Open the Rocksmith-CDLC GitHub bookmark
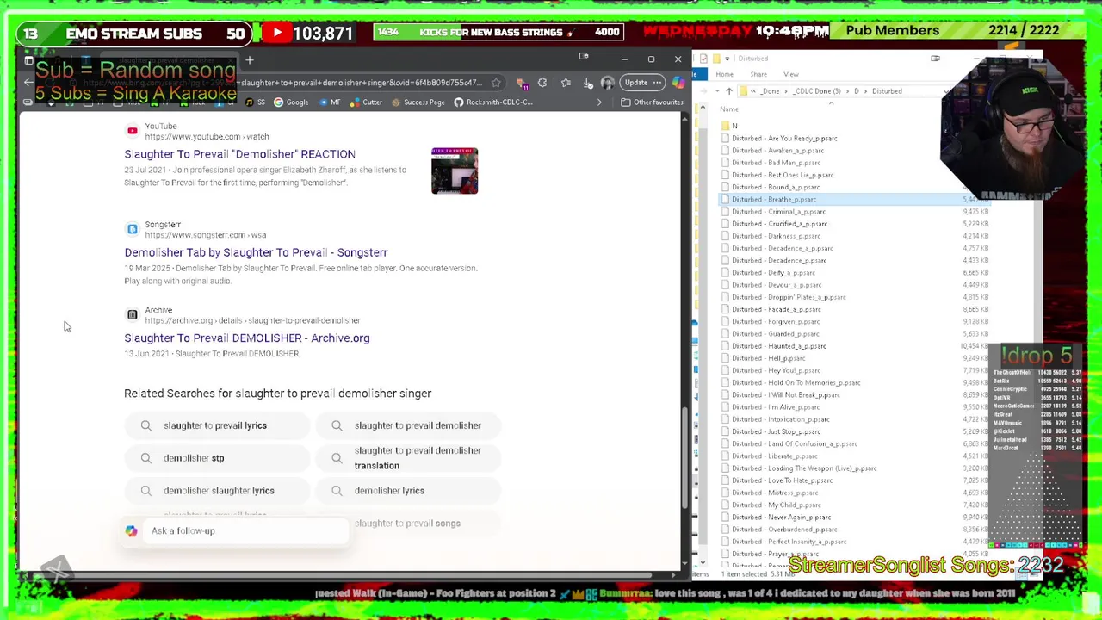1102x620 pixels. pyautogui.click(x=493, y=102)
